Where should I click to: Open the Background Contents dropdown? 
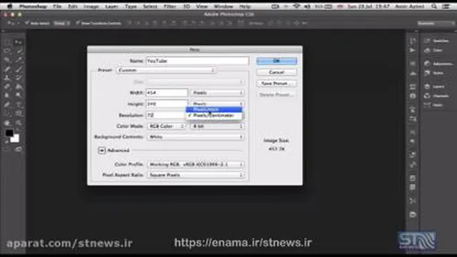click(195, 136)
